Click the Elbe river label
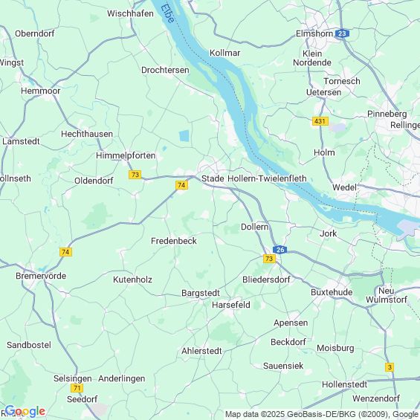 [168, 13]
